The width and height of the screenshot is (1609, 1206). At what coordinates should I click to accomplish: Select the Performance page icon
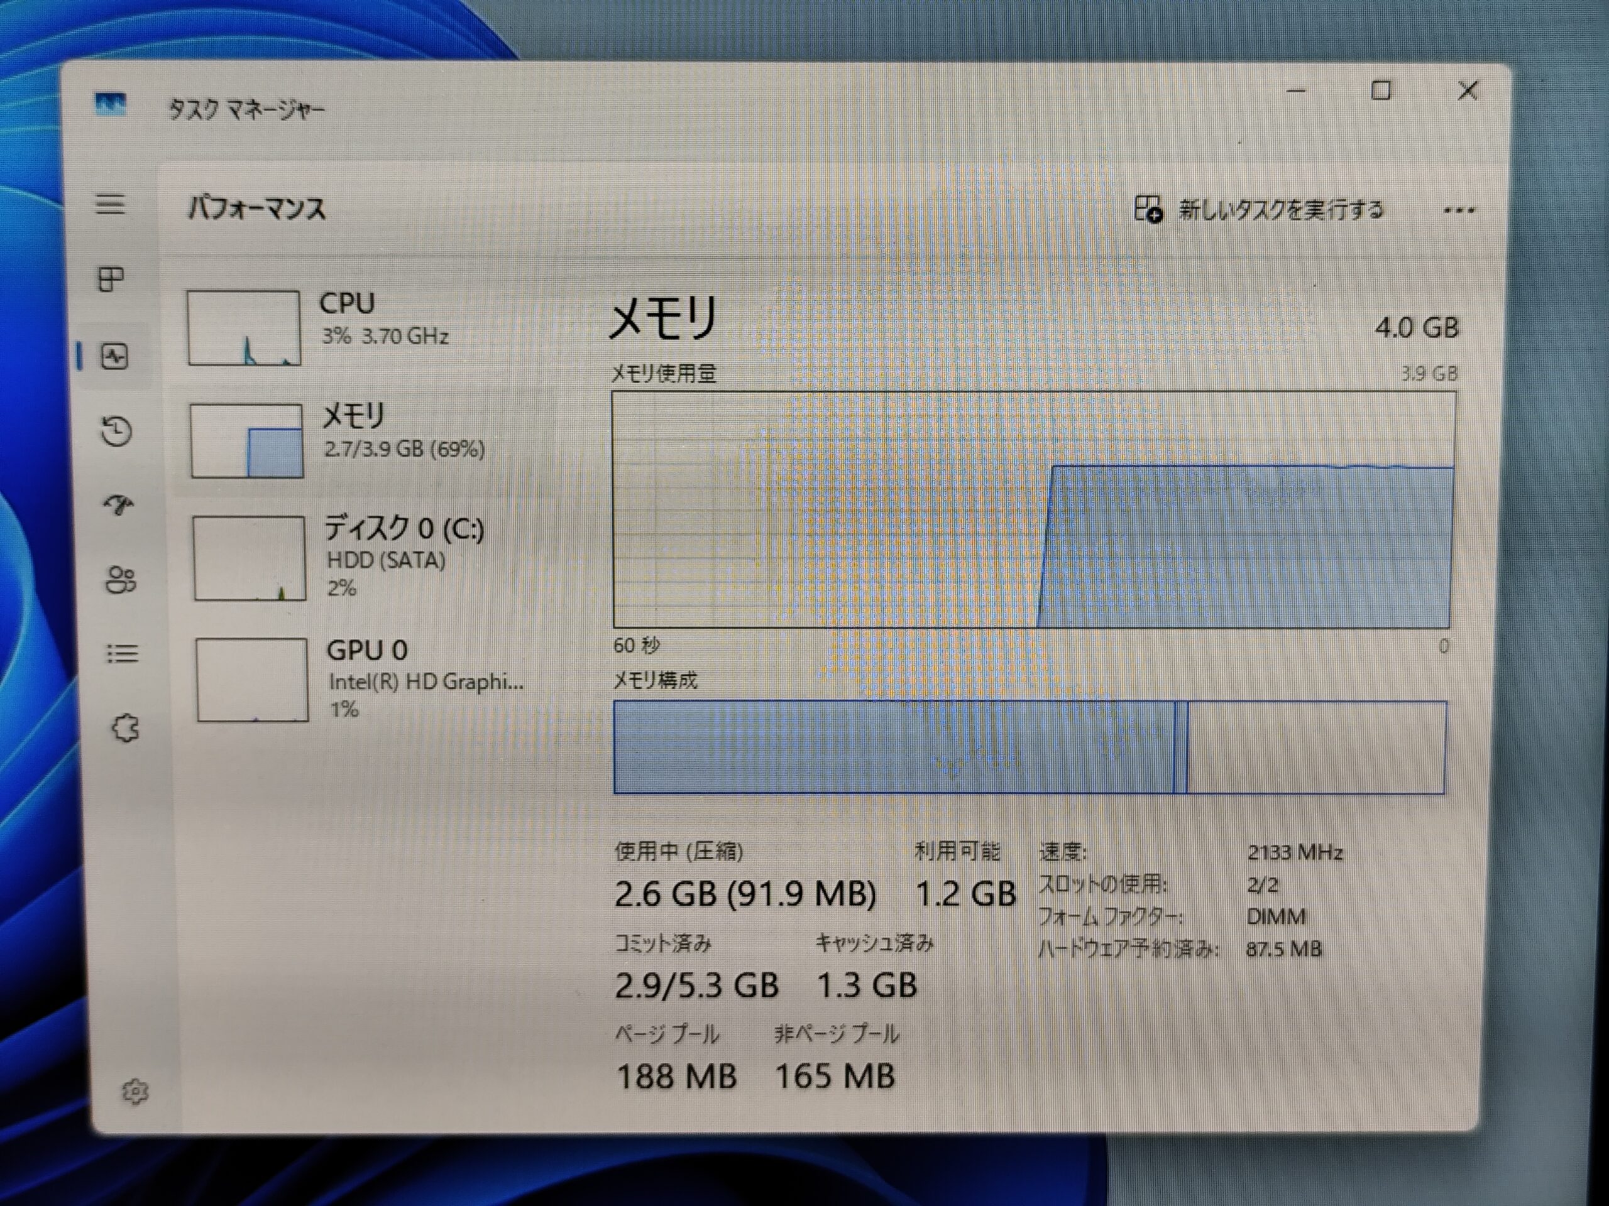click(114, 356)
